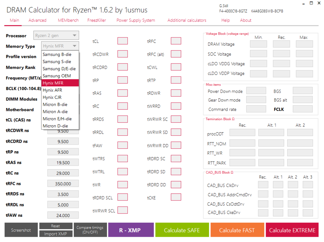The height and width of the screenshot is (242, 324).
Task: Click the tRAS ns field showing 19.500
Action: click(x=63, y=162)
